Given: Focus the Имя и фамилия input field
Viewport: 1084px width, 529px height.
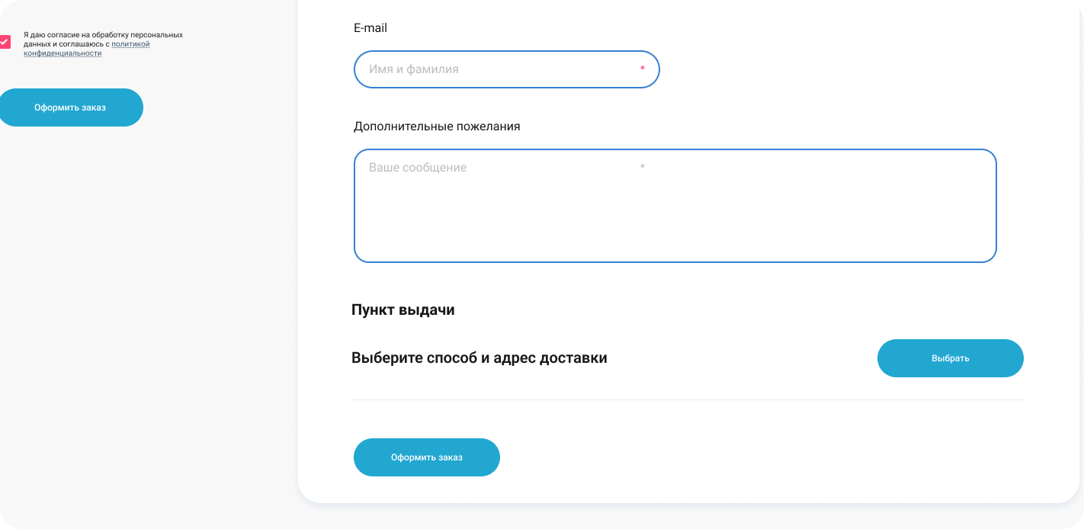Looking at the screenshot, I should [x=507, y=69].
